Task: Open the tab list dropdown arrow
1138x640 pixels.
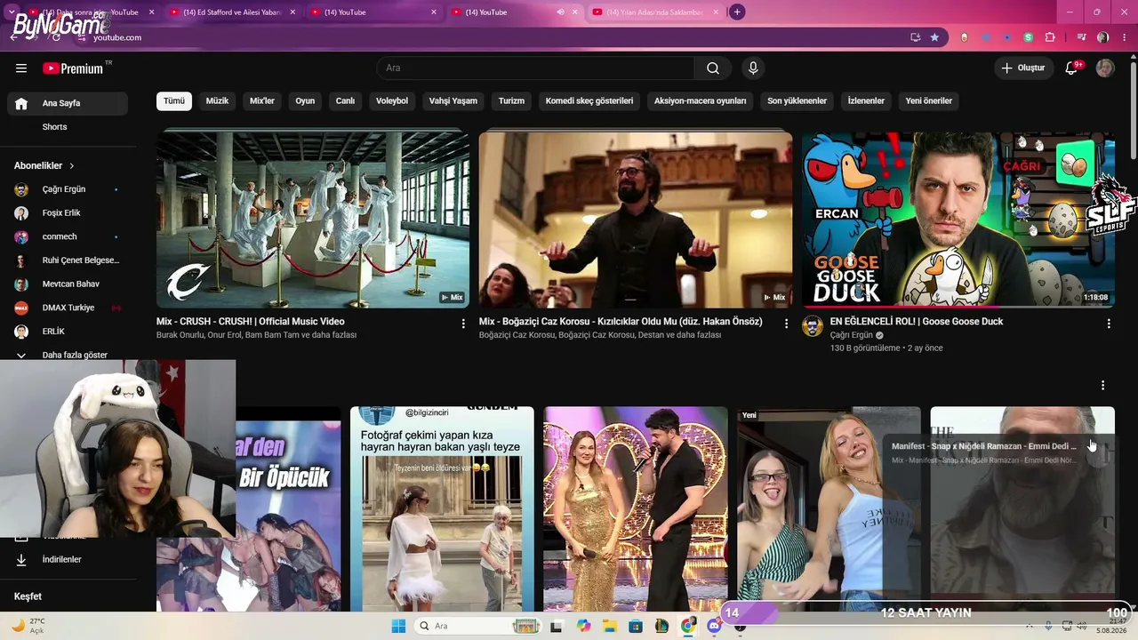Action: coord(11,12)
